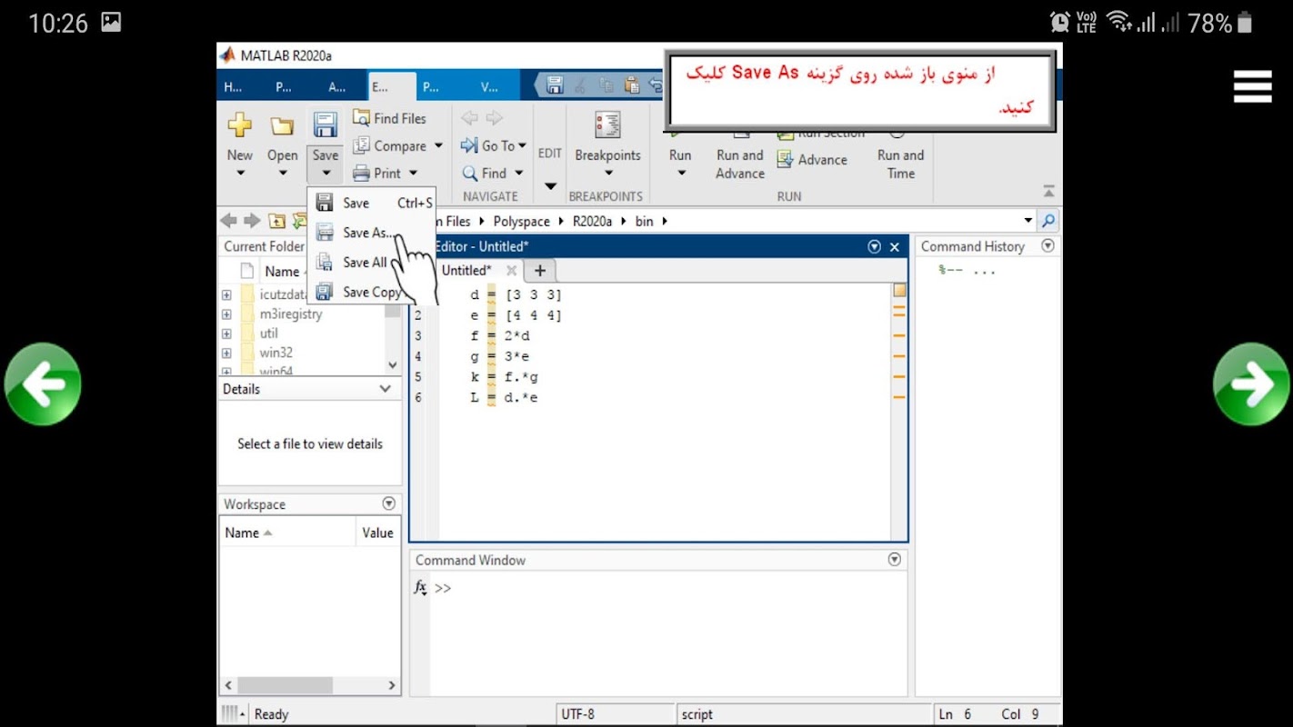Click the fx function browser icon
Screen dimensions: 1293x727
(x=420, y=588)
